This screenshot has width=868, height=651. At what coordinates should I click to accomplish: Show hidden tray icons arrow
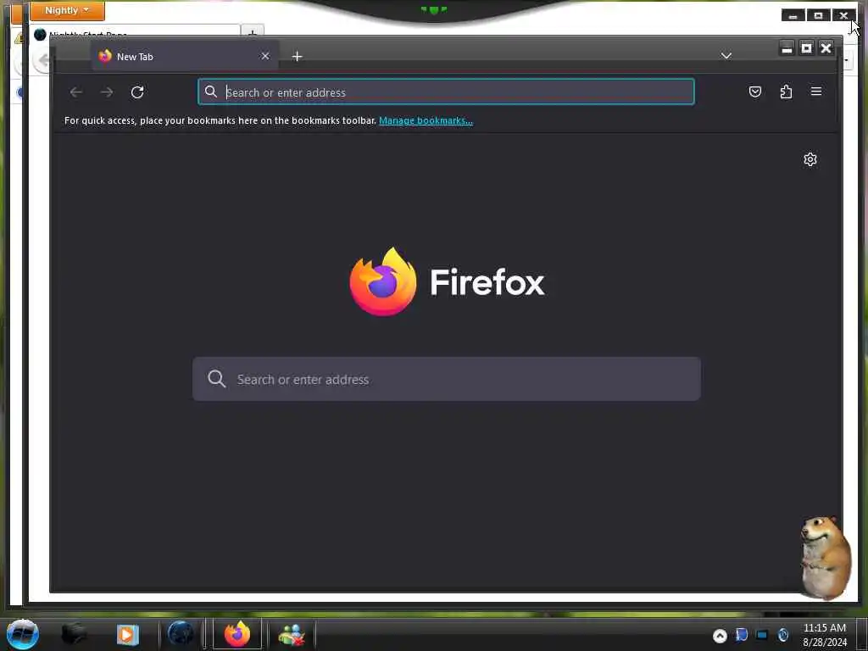[720, 636]
